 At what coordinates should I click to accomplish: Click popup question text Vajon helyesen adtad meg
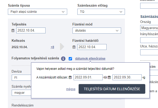[x=75, y=69]
